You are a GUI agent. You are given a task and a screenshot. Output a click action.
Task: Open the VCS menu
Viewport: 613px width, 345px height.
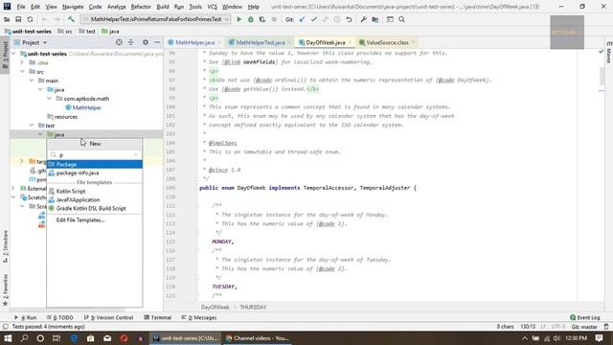point(212,7)
